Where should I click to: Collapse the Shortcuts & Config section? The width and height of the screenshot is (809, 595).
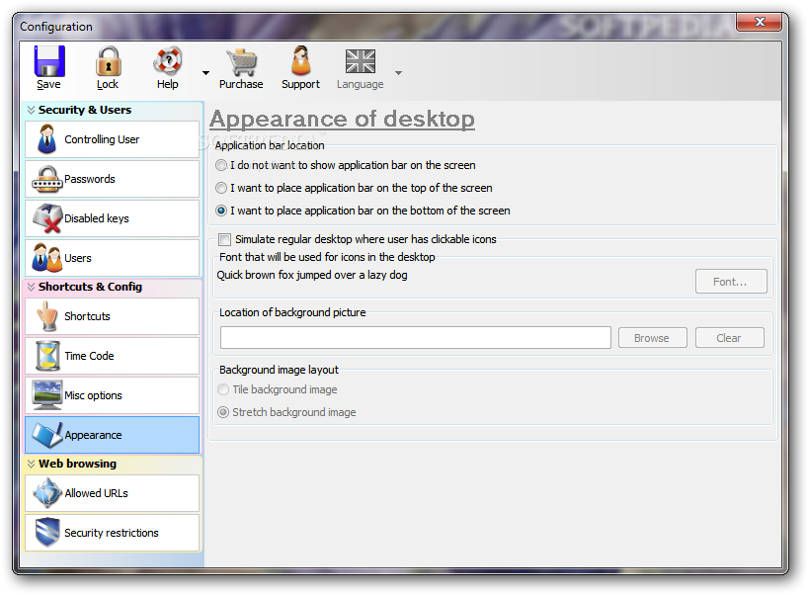coord(31,287)
